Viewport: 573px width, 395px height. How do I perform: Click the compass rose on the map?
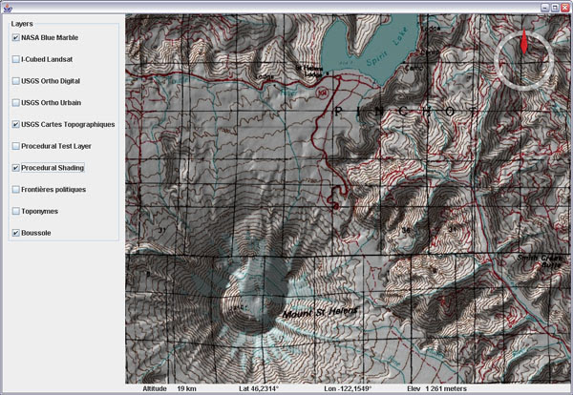click(523, 60)
